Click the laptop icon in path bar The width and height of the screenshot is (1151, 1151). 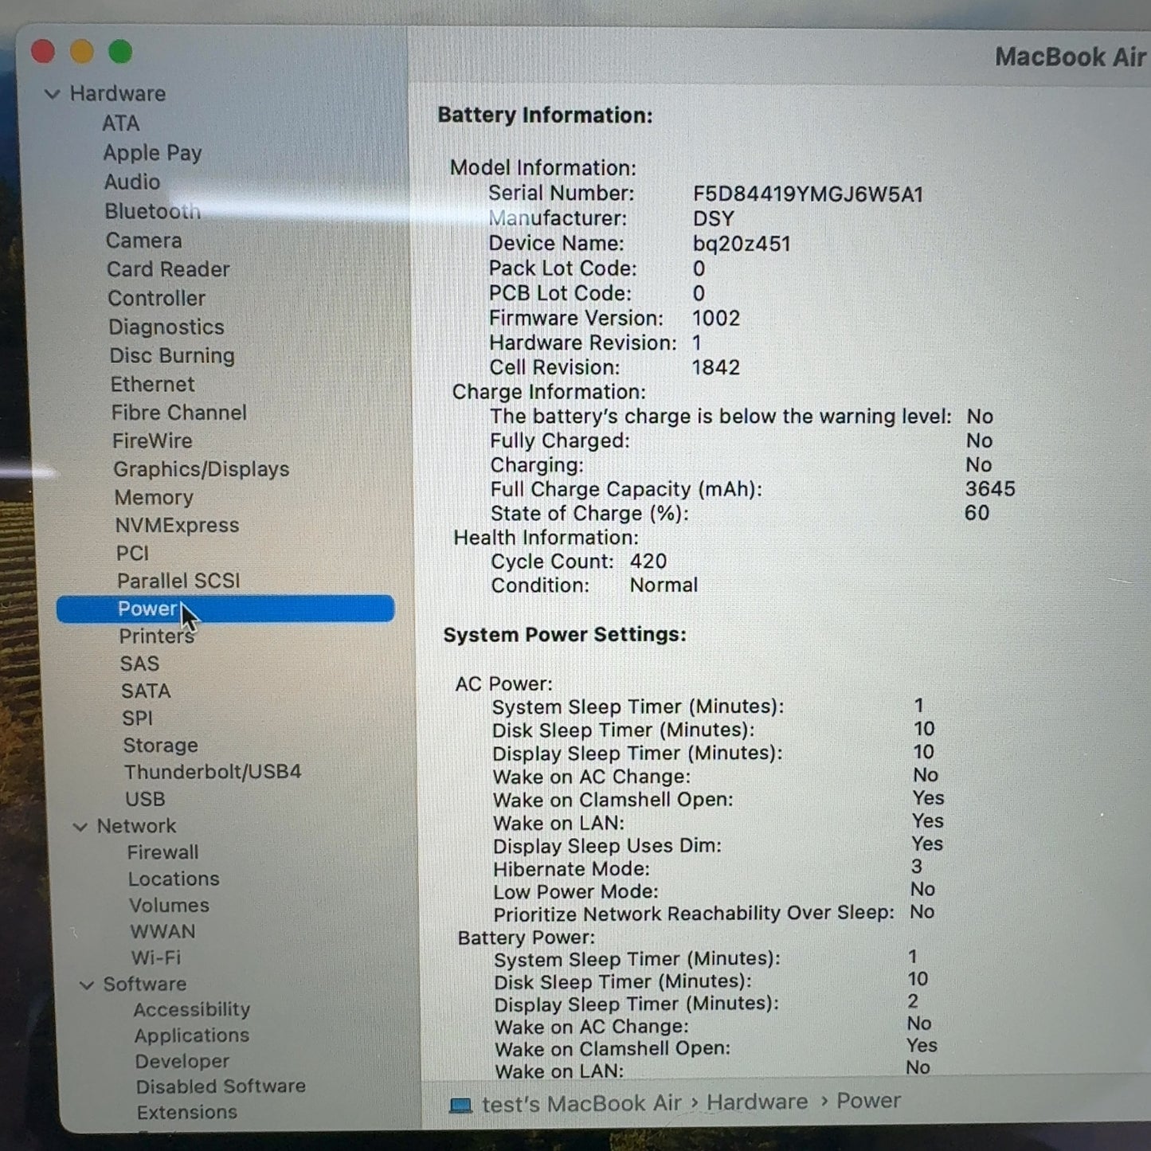(460, 1105)
